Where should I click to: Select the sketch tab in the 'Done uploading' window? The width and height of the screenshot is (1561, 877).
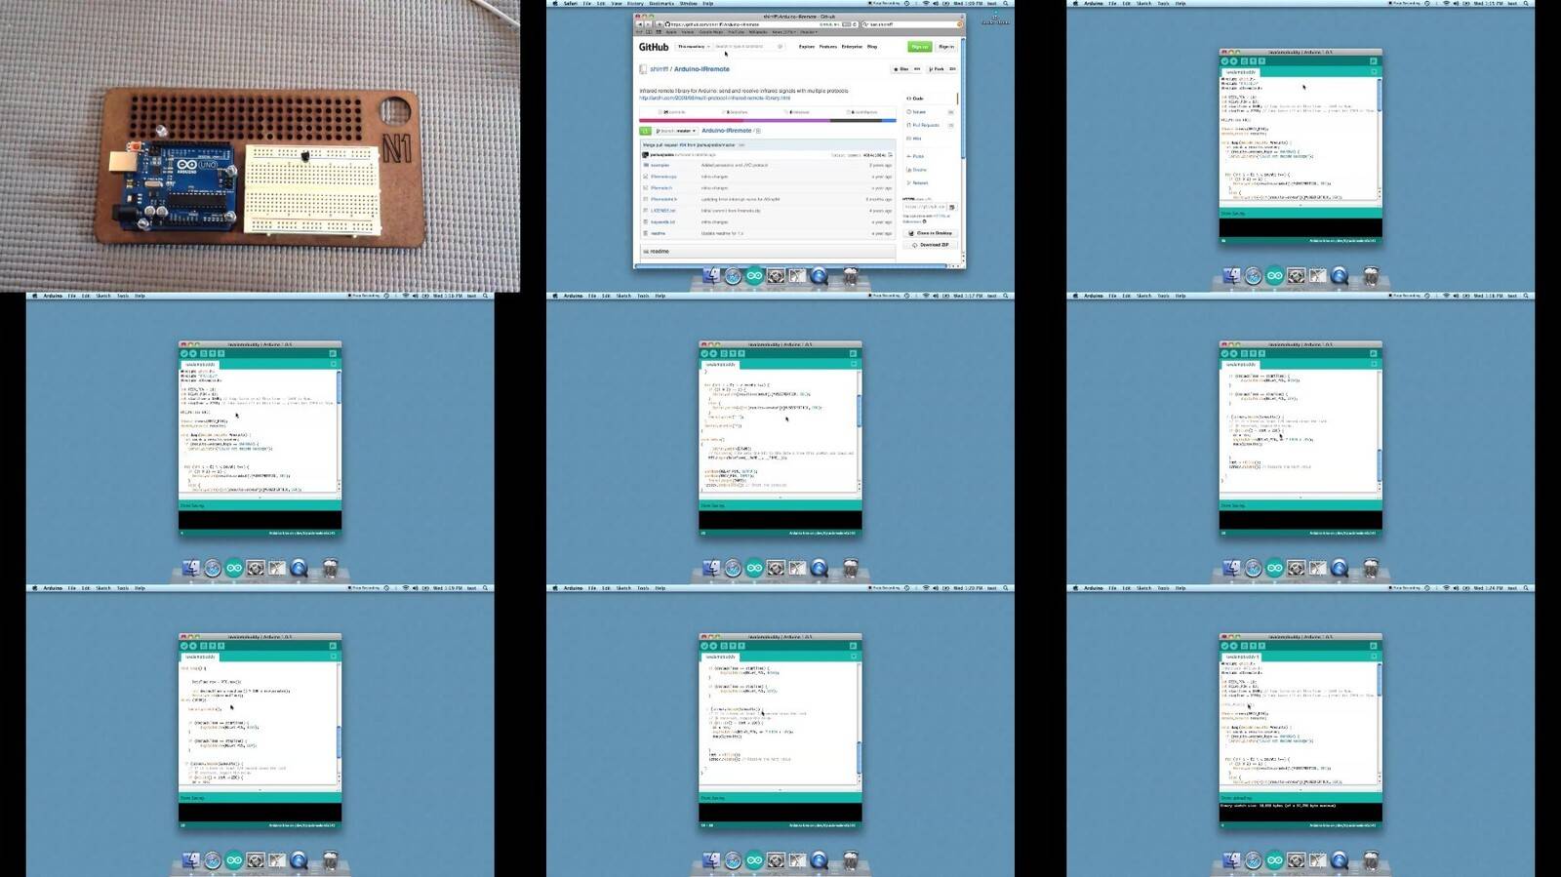(x=1241, y=657)
